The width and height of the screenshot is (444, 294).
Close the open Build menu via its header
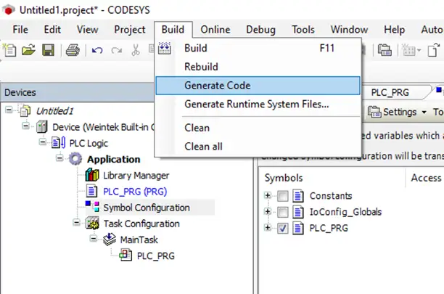173,30
